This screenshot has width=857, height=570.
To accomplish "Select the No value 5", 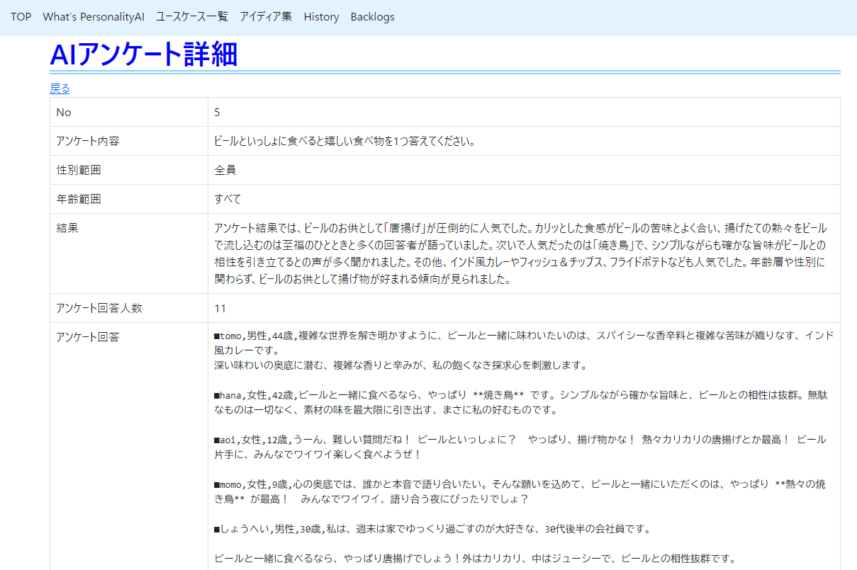I will coord(218,113).
